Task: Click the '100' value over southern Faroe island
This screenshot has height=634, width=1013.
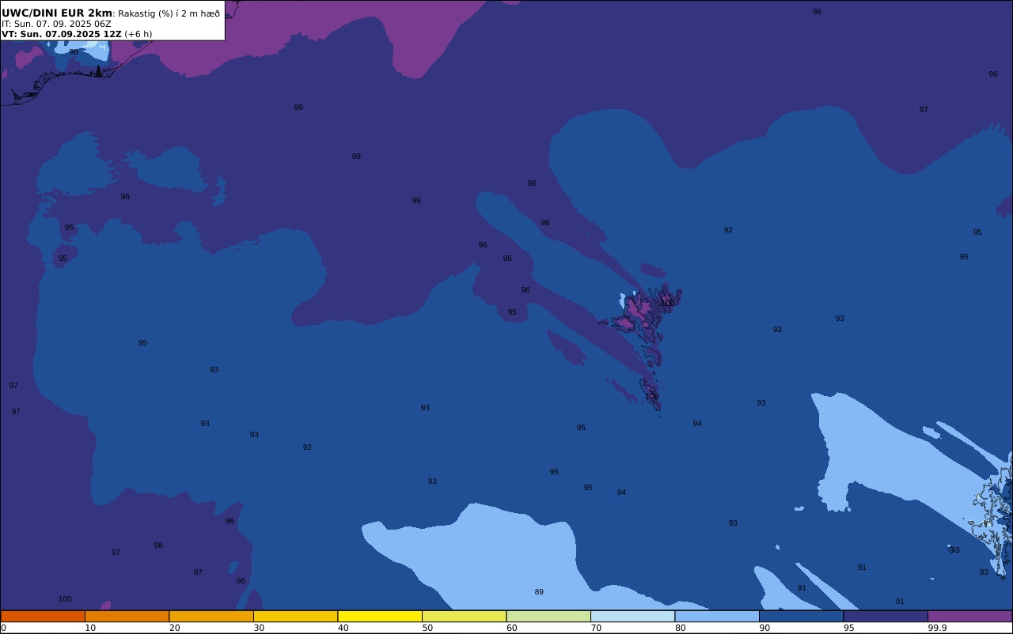Action: pyautogui.click(x=651, y=397)
